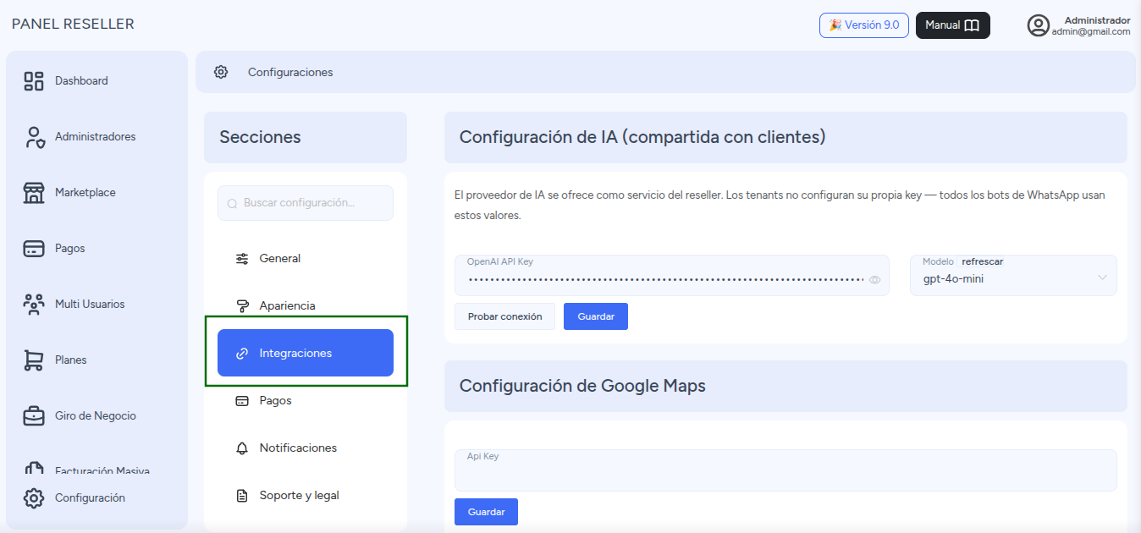Click the Versión 9.0 button
1141x533 pixels.
pyautogui.click(x=864, y=25)
